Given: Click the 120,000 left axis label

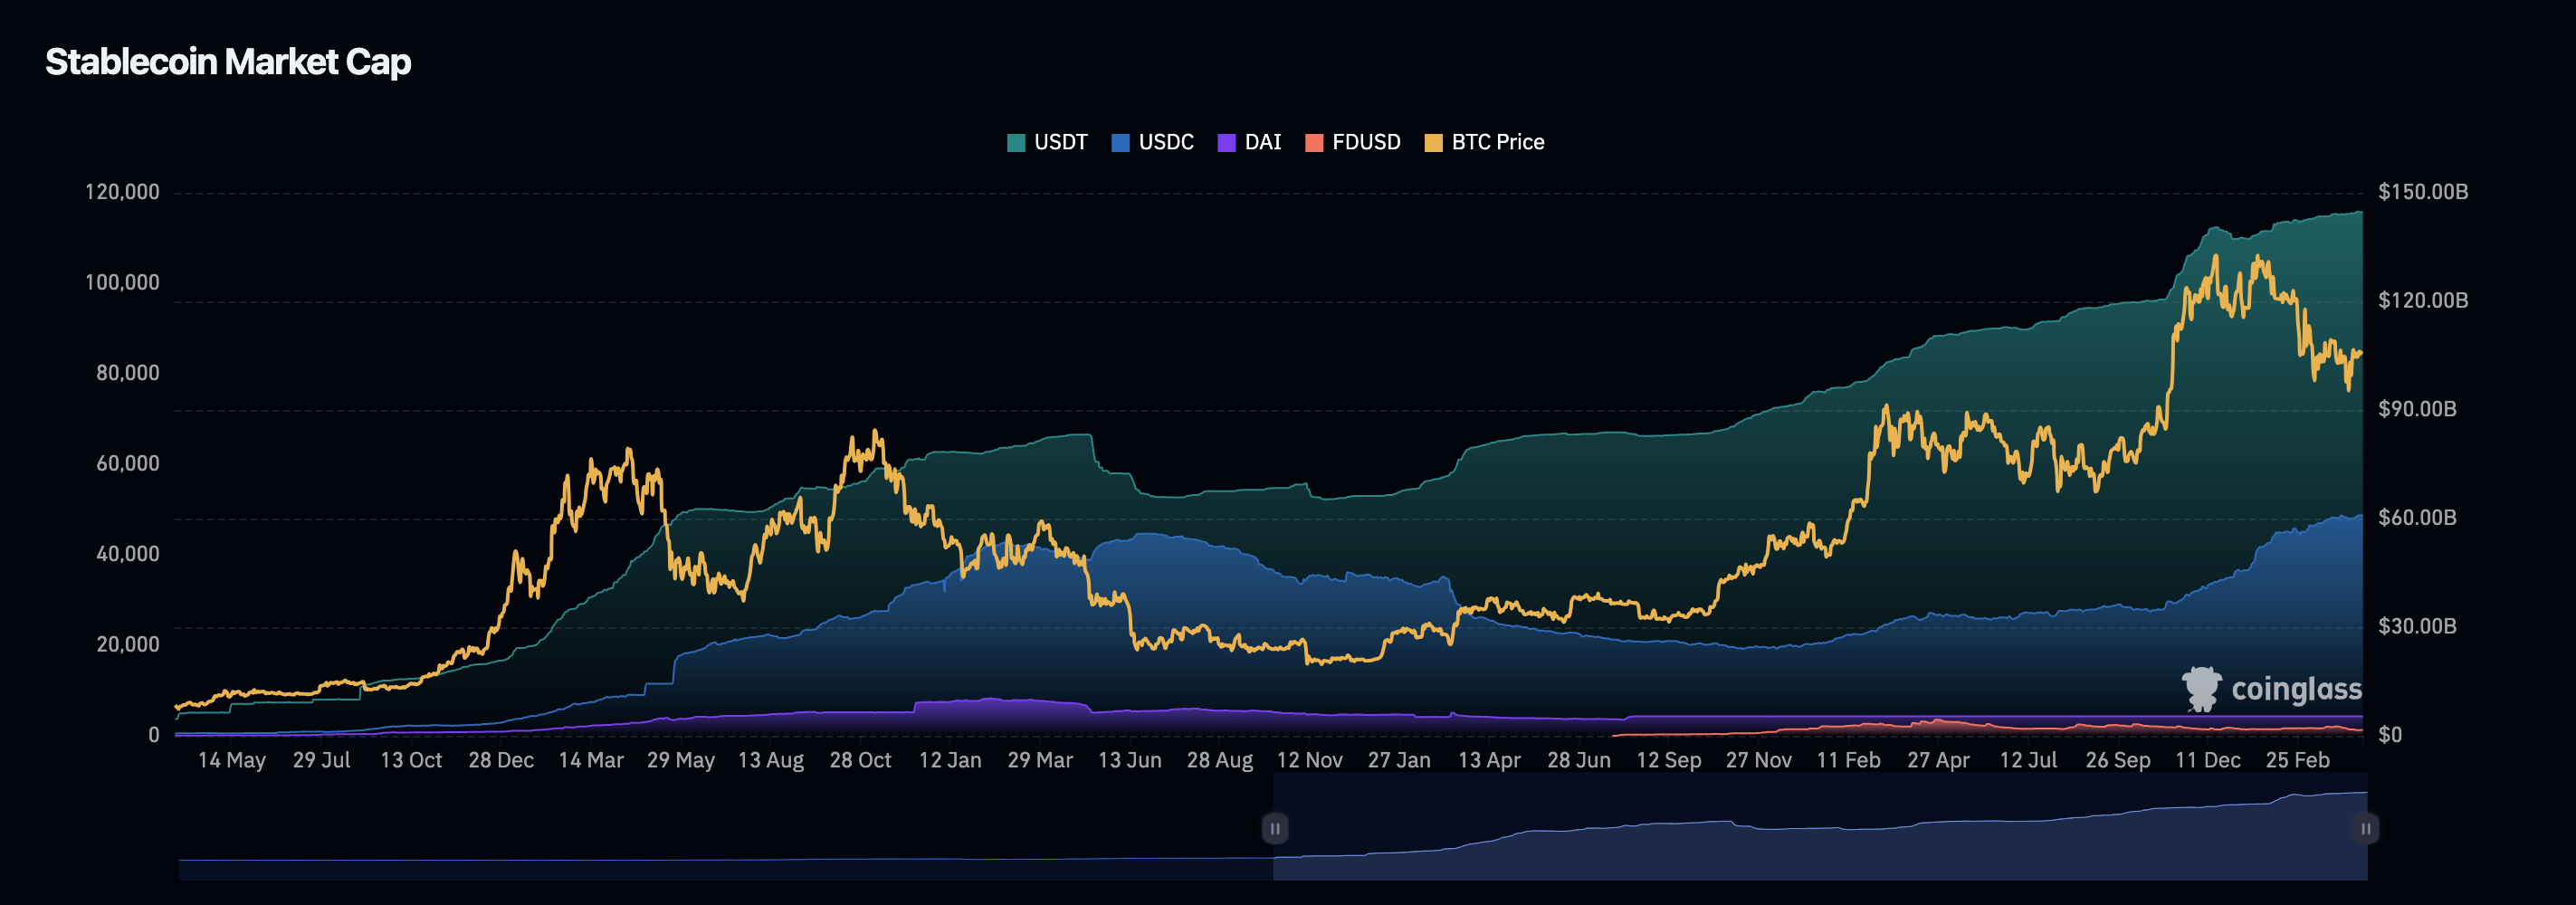Looking at the screenshot, I should coord(122,191).
